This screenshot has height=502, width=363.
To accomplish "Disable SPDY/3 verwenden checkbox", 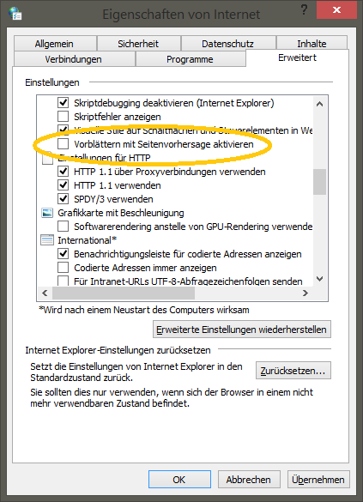I will tap(63, 199).
